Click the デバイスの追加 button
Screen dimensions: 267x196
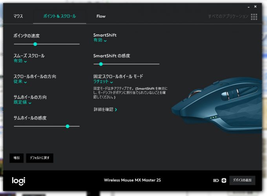point(242,180)
